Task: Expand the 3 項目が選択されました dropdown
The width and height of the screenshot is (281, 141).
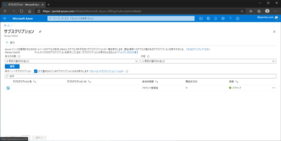Action: click(x=208, y=61)
